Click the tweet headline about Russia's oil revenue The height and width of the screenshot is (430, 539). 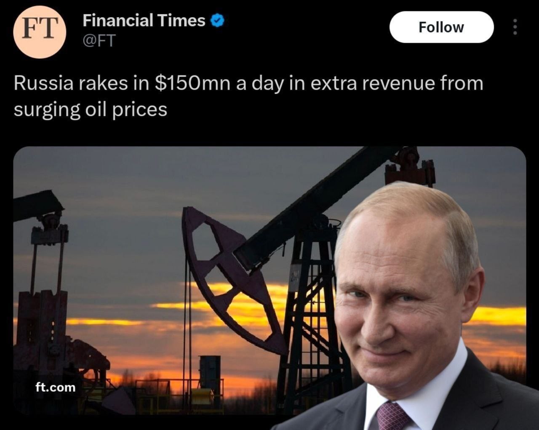[248, 83]
